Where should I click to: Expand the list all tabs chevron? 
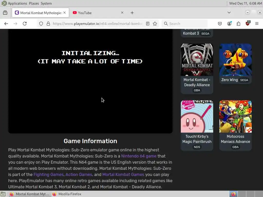coord(229,13)
